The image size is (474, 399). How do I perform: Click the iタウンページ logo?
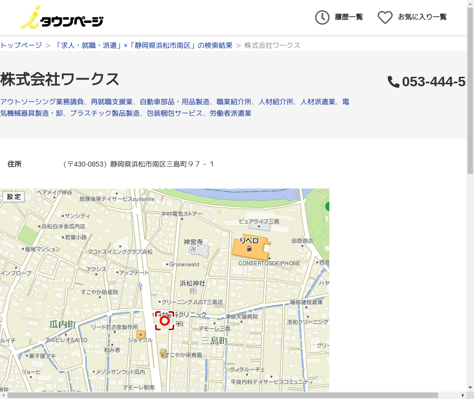pyautogui.click(x=62, y=18)
